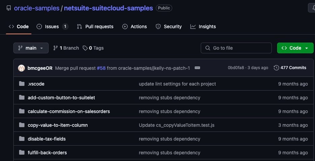
Task: Click the bmcgeeOR avatar image
Action: (x=21, y=68)
